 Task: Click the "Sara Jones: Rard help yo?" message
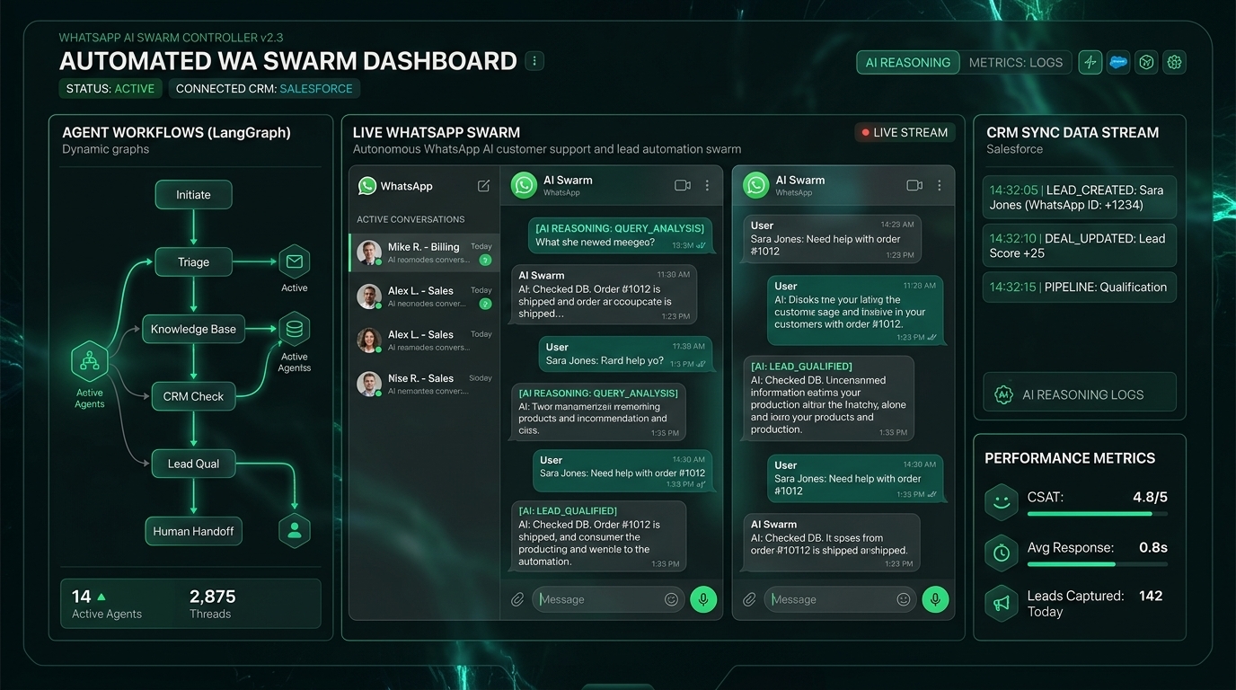click(x=625, y=355)
